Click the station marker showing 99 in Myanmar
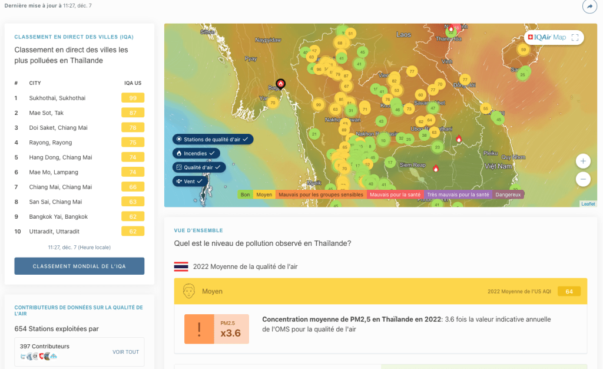 coord(319,104)
